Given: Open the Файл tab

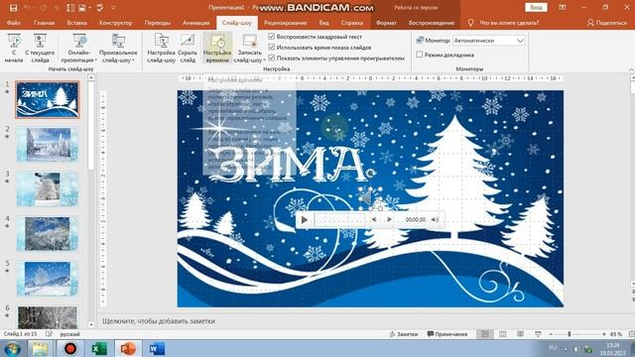Looking at the screenshot, I should (x=14, y=23).
